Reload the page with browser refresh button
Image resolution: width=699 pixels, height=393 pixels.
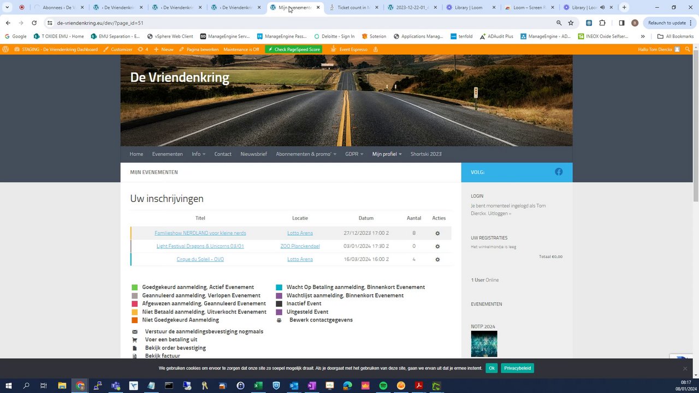[34, 23]
